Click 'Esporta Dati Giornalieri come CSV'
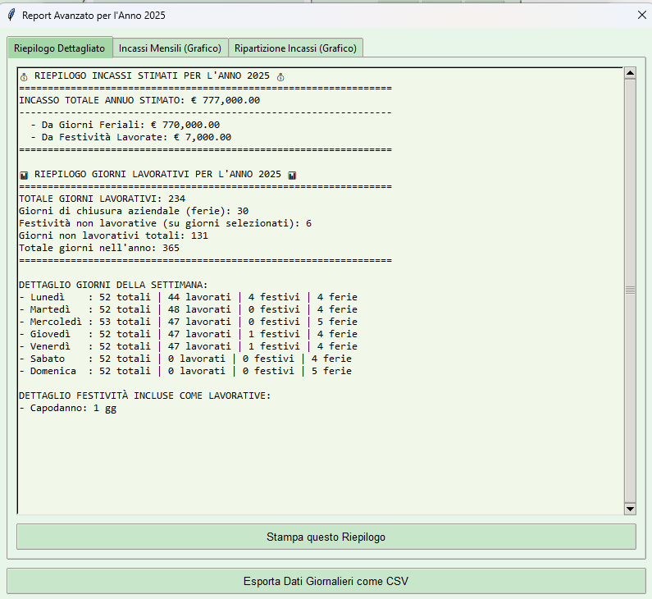The height and width of the screenshot is (599, 652). click(326, 581)
